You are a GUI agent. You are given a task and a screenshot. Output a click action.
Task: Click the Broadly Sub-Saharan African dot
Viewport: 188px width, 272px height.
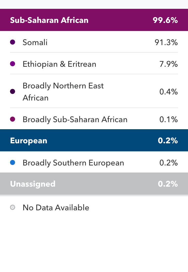pyautogui.click(x=13, y=119)
